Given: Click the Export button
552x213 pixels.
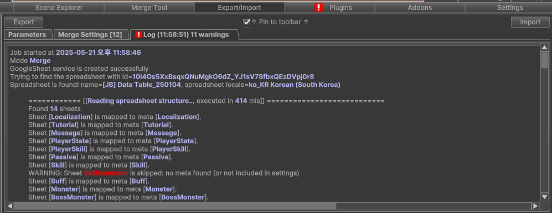Looking at the screenshot, I should (x=24, y=22).
